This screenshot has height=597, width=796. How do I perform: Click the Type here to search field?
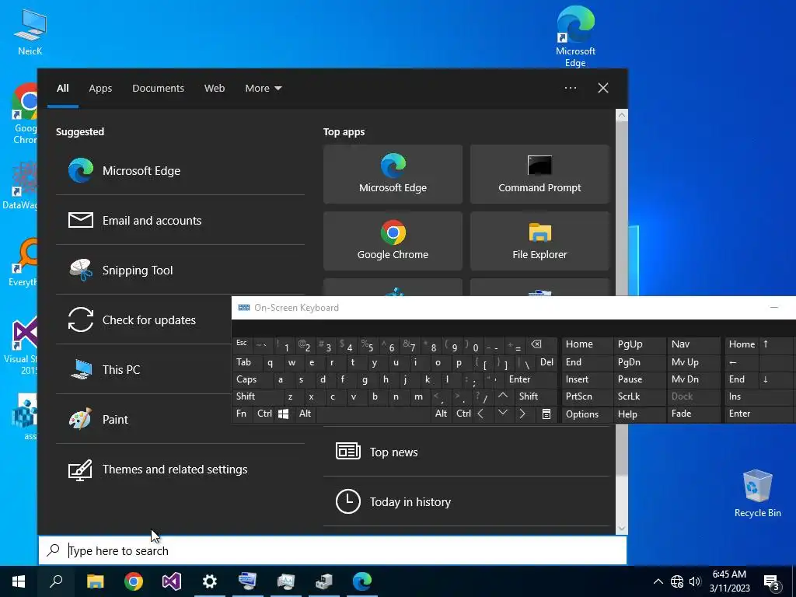click(333, 550)
